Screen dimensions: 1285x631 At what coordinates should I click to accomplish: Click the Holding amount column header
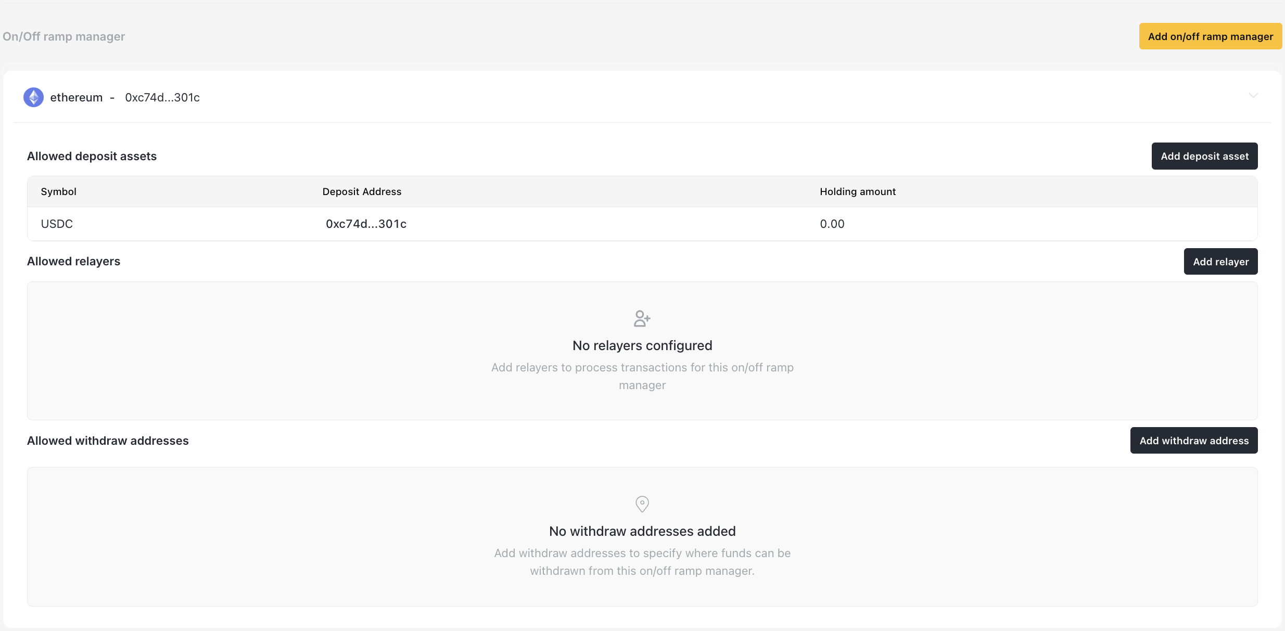857,191
